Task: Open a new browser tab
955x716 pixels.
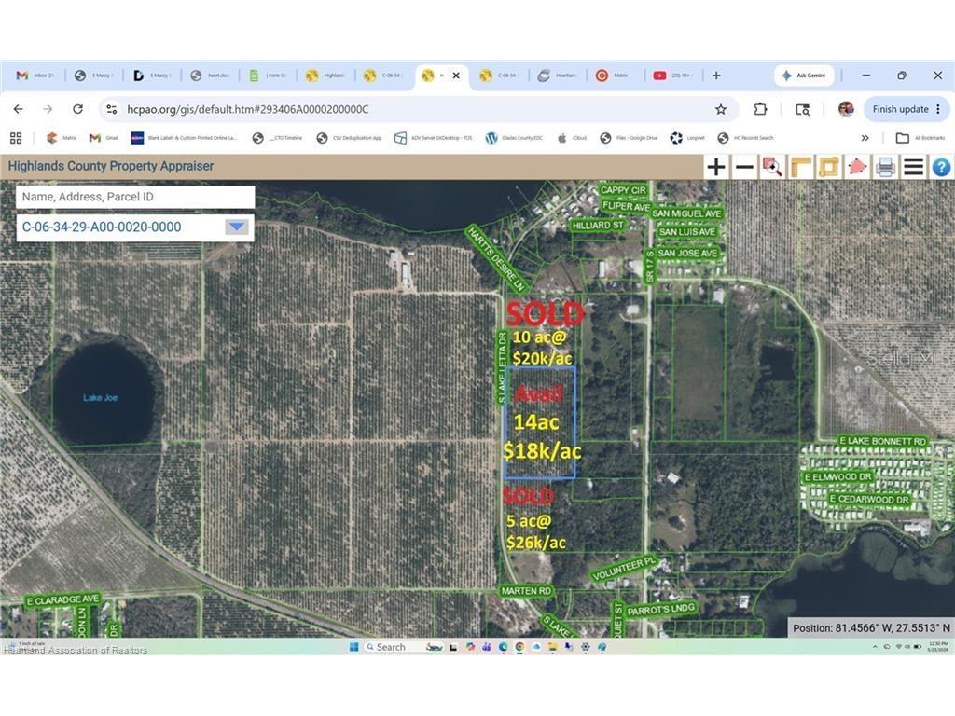Action: click(716, 76)
